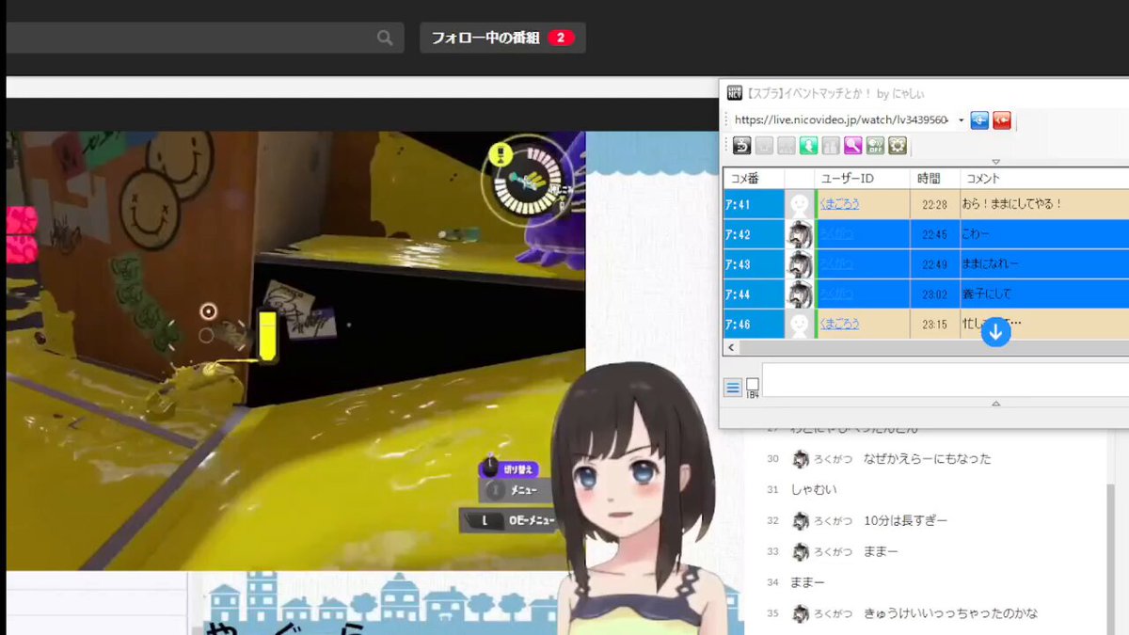This screenshot has height=635, width=1129.
Task: Select comment こわー in row 42
Action: (x=976, y=233)
